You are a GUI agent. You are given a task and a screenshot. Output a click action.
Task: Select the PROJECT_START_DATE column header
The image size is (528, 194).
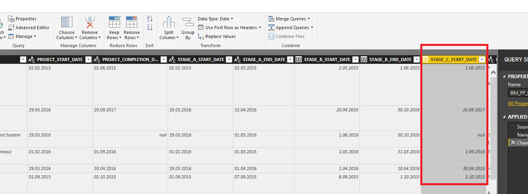[x=60, y=59]
